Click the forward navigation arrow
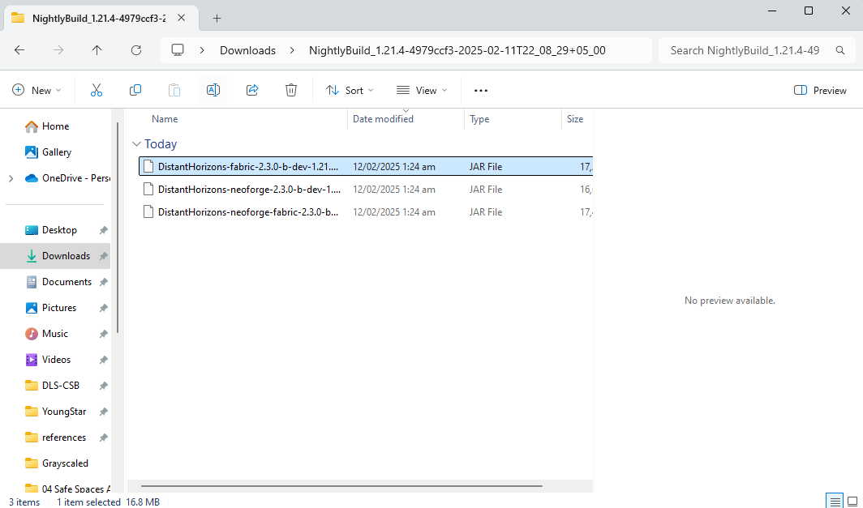 click(x=58, y=50)
